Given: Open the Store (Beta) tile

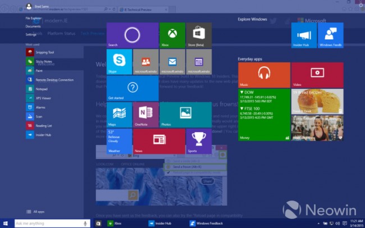Looking at the screenshot, I should click(199, 35).
